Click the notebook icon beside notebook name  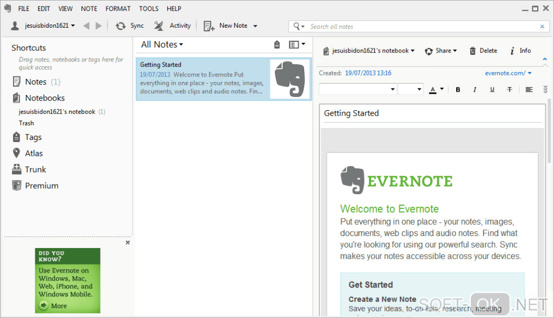click(x=326, y=51)
